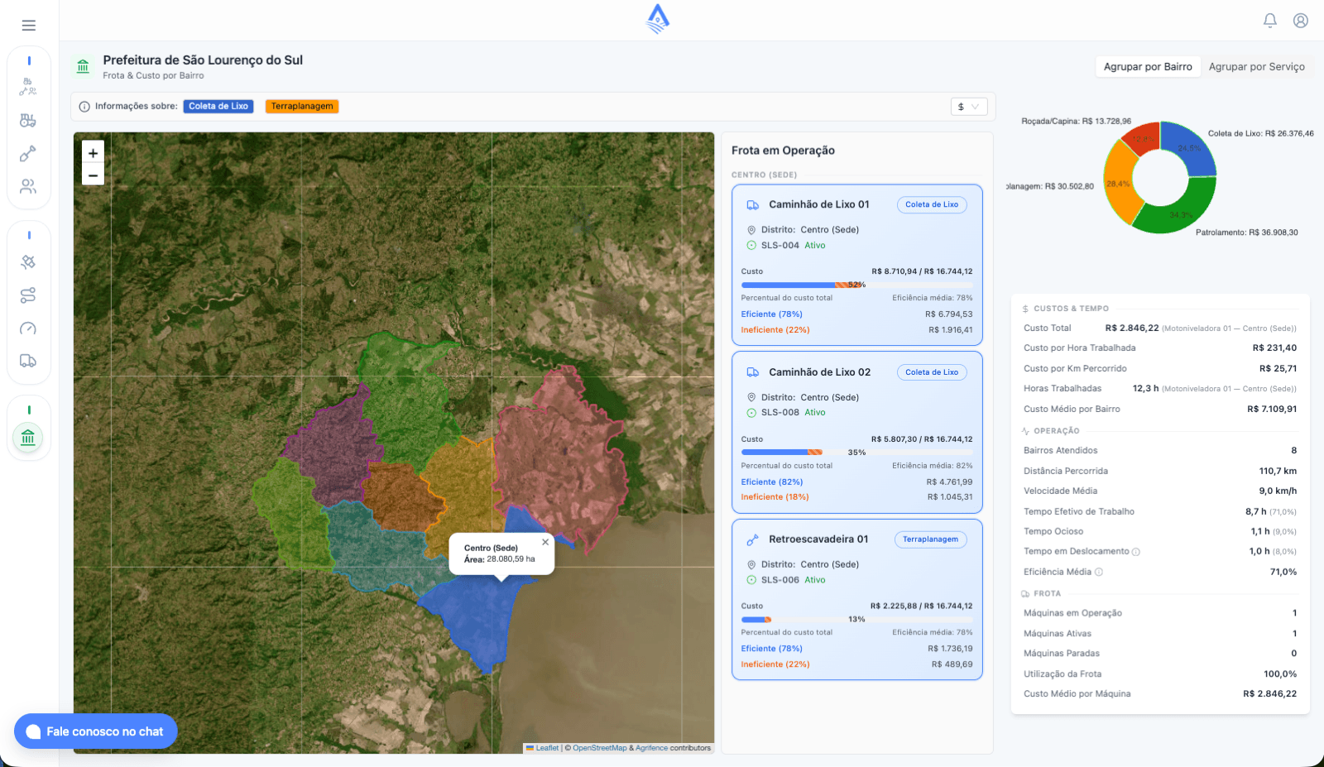Close the Centro (Sede) map popup
Screen dimensions: 1324x767
(545, 542)
